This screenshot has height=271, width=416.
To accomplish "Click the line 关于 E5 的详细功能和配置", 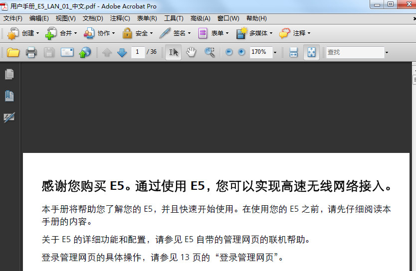I will (x=176, y=240).
